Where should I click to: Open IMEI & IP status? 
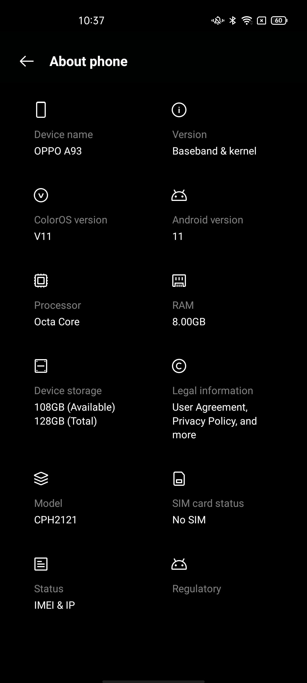[x=55, y=605]
